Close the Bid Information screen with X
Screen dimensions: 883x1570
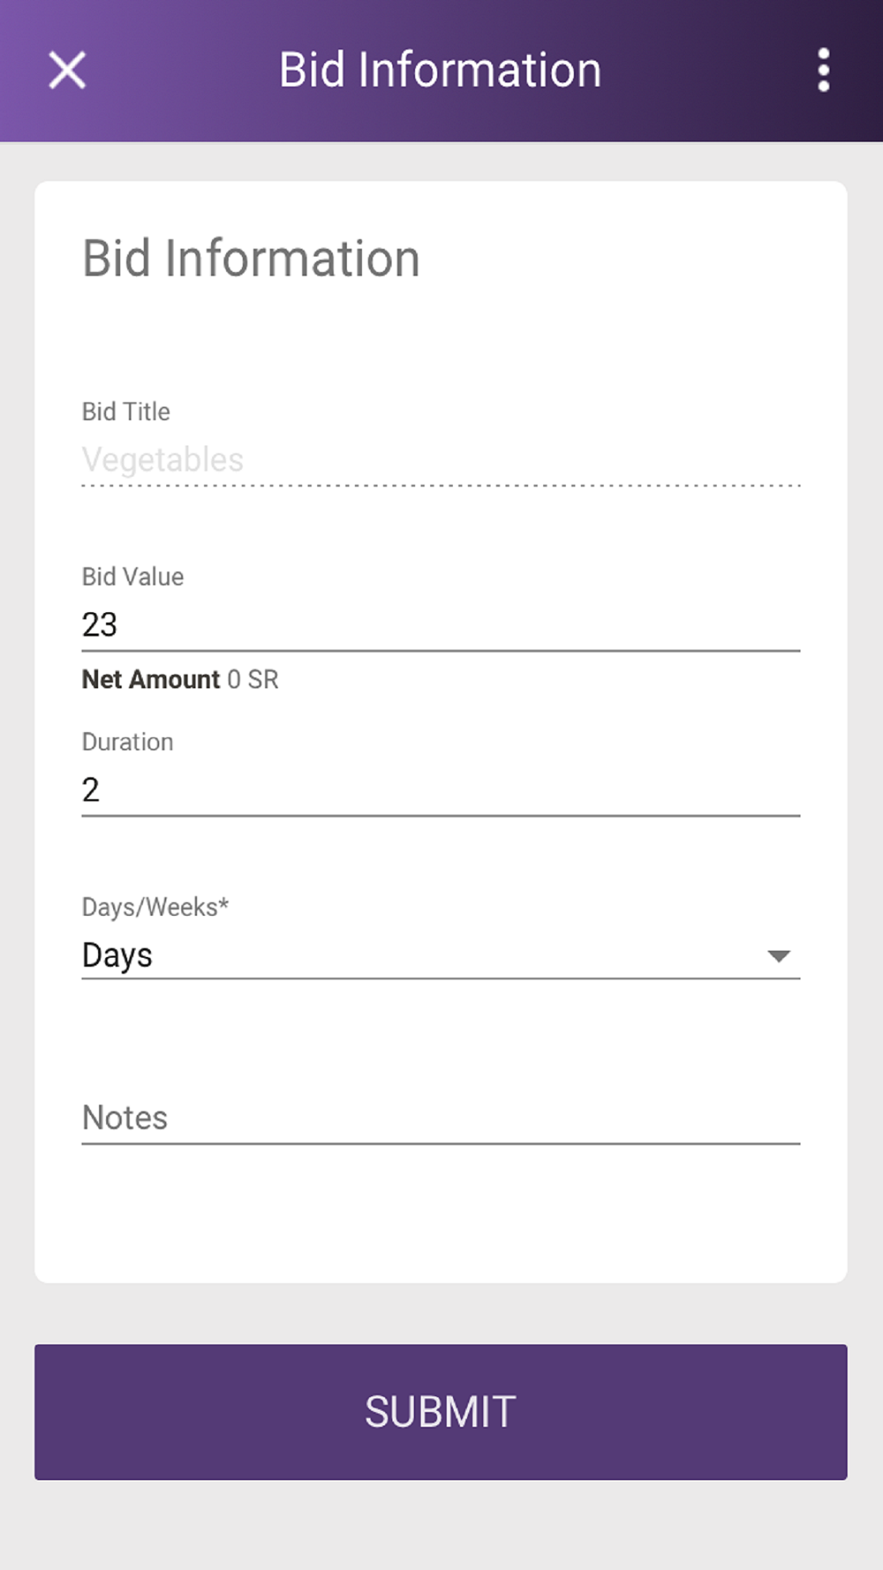[67, 70]
